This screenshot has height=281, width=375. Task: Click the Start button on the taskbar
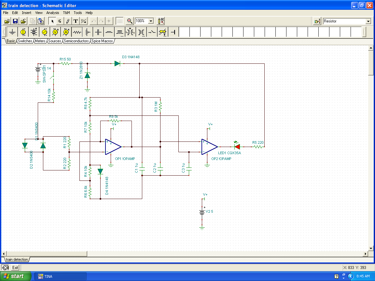click(x=15, y=276)
